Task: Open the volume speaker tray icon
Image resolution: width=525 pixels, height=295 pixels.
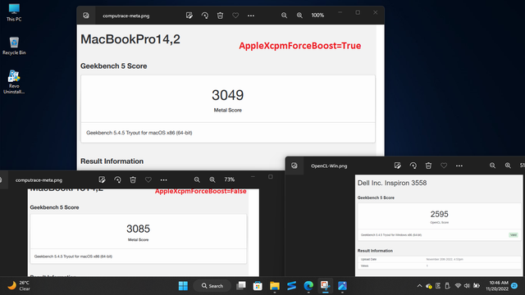Action: pos(467,286)
